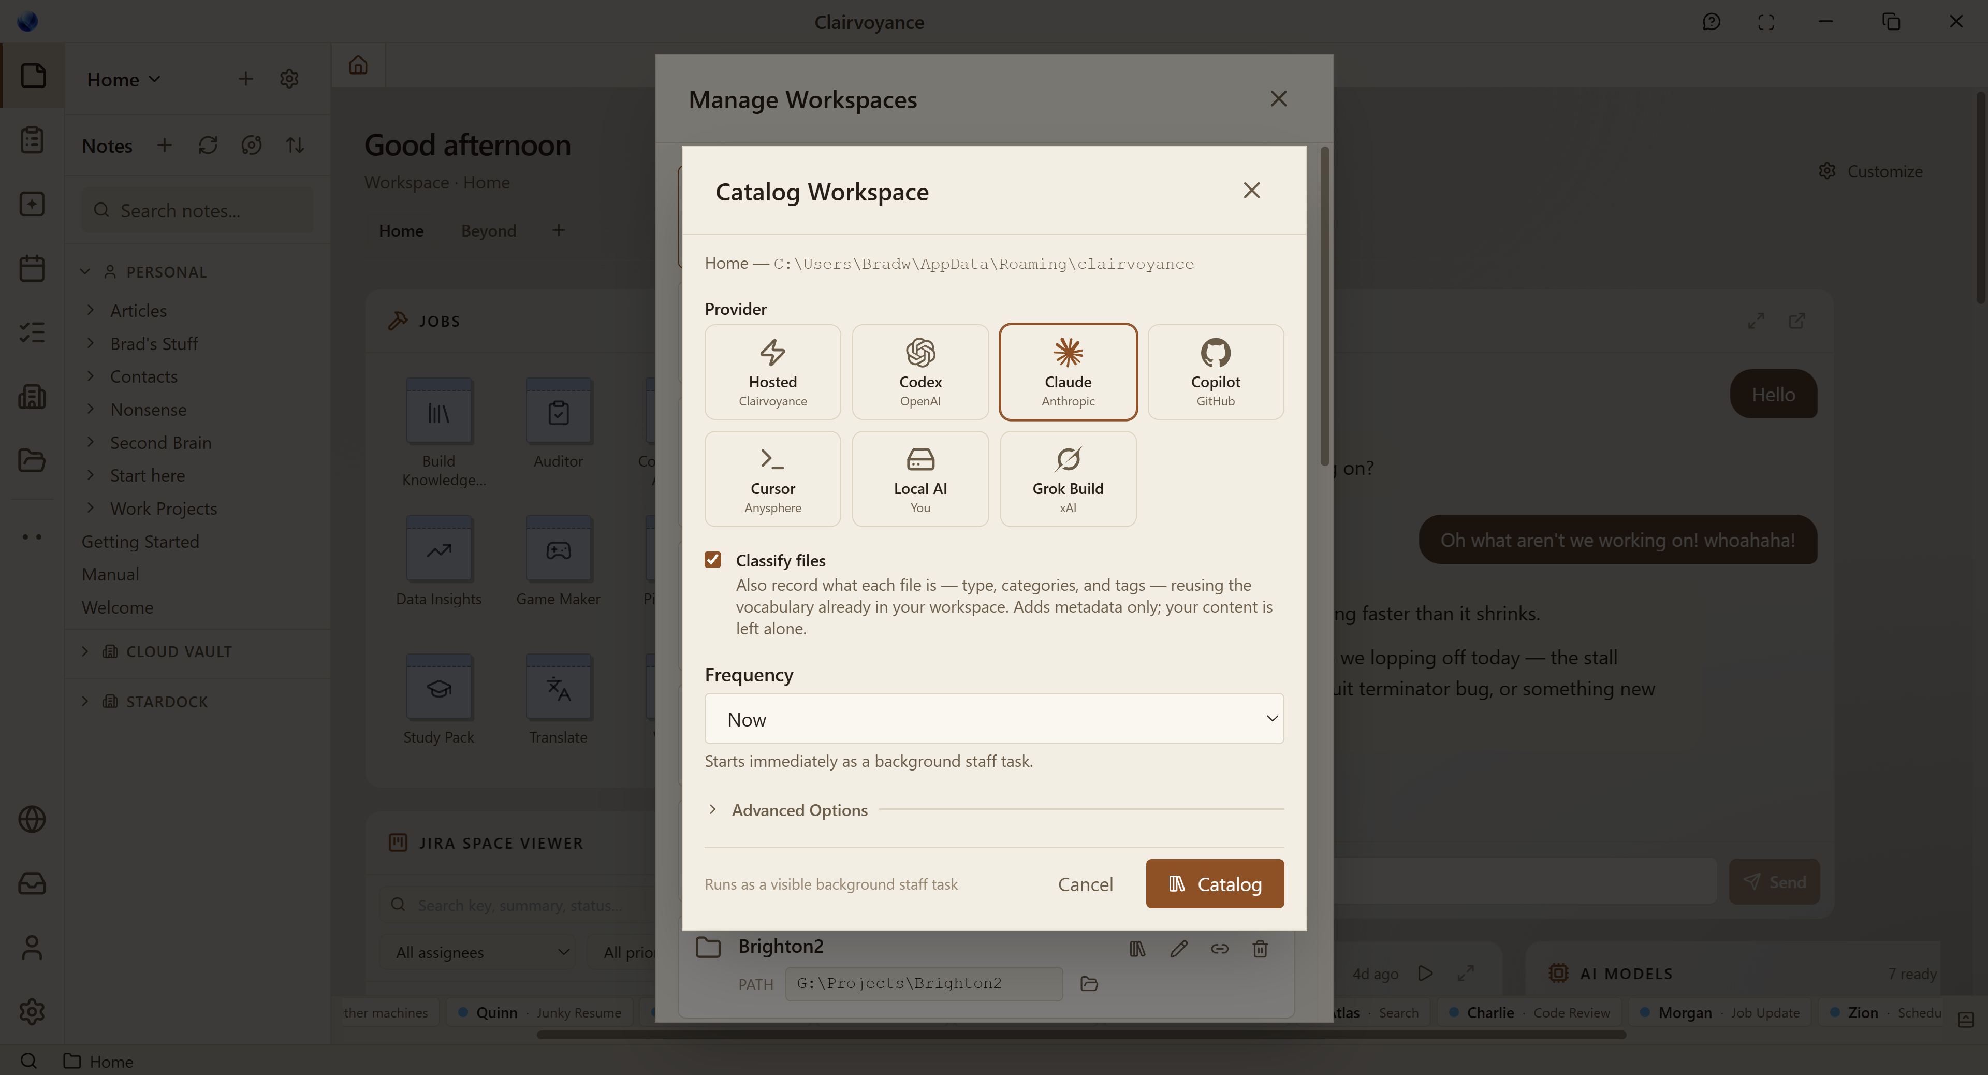This screenshot has height=1075, width=1988.
Task: Refresh the Notes list
Action: pyautogui.click(x=208, y=145)
